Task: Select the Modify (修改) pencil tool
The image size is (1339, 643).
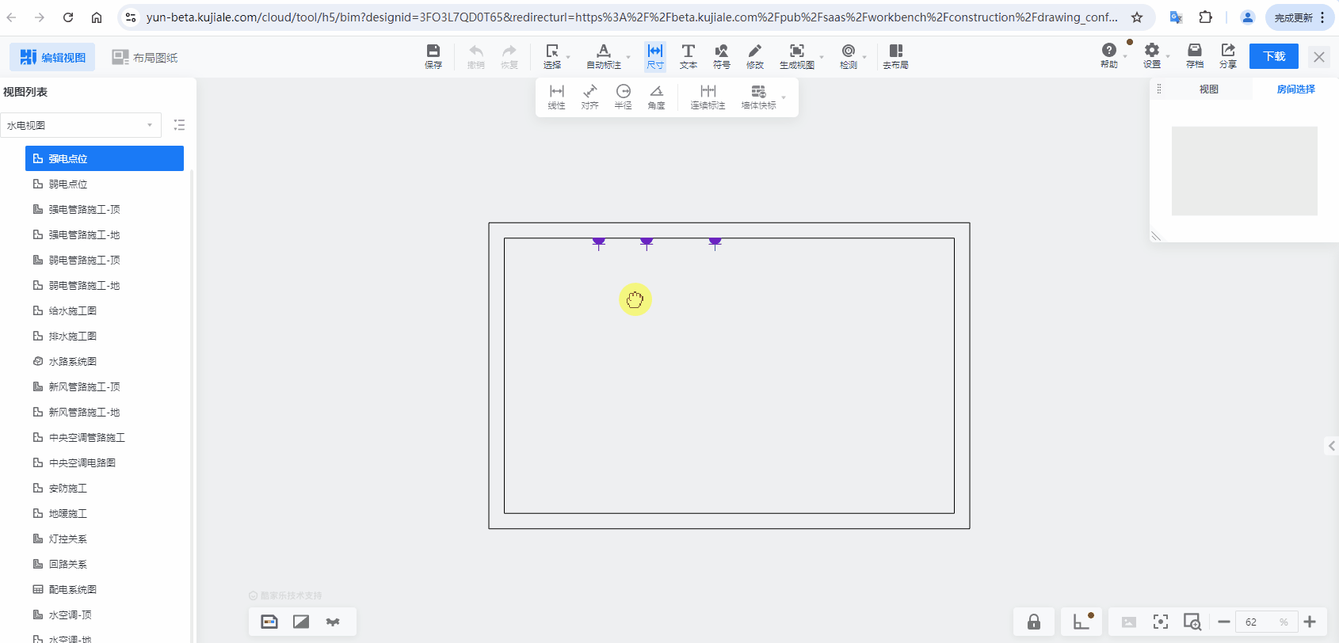Action: 754,56
